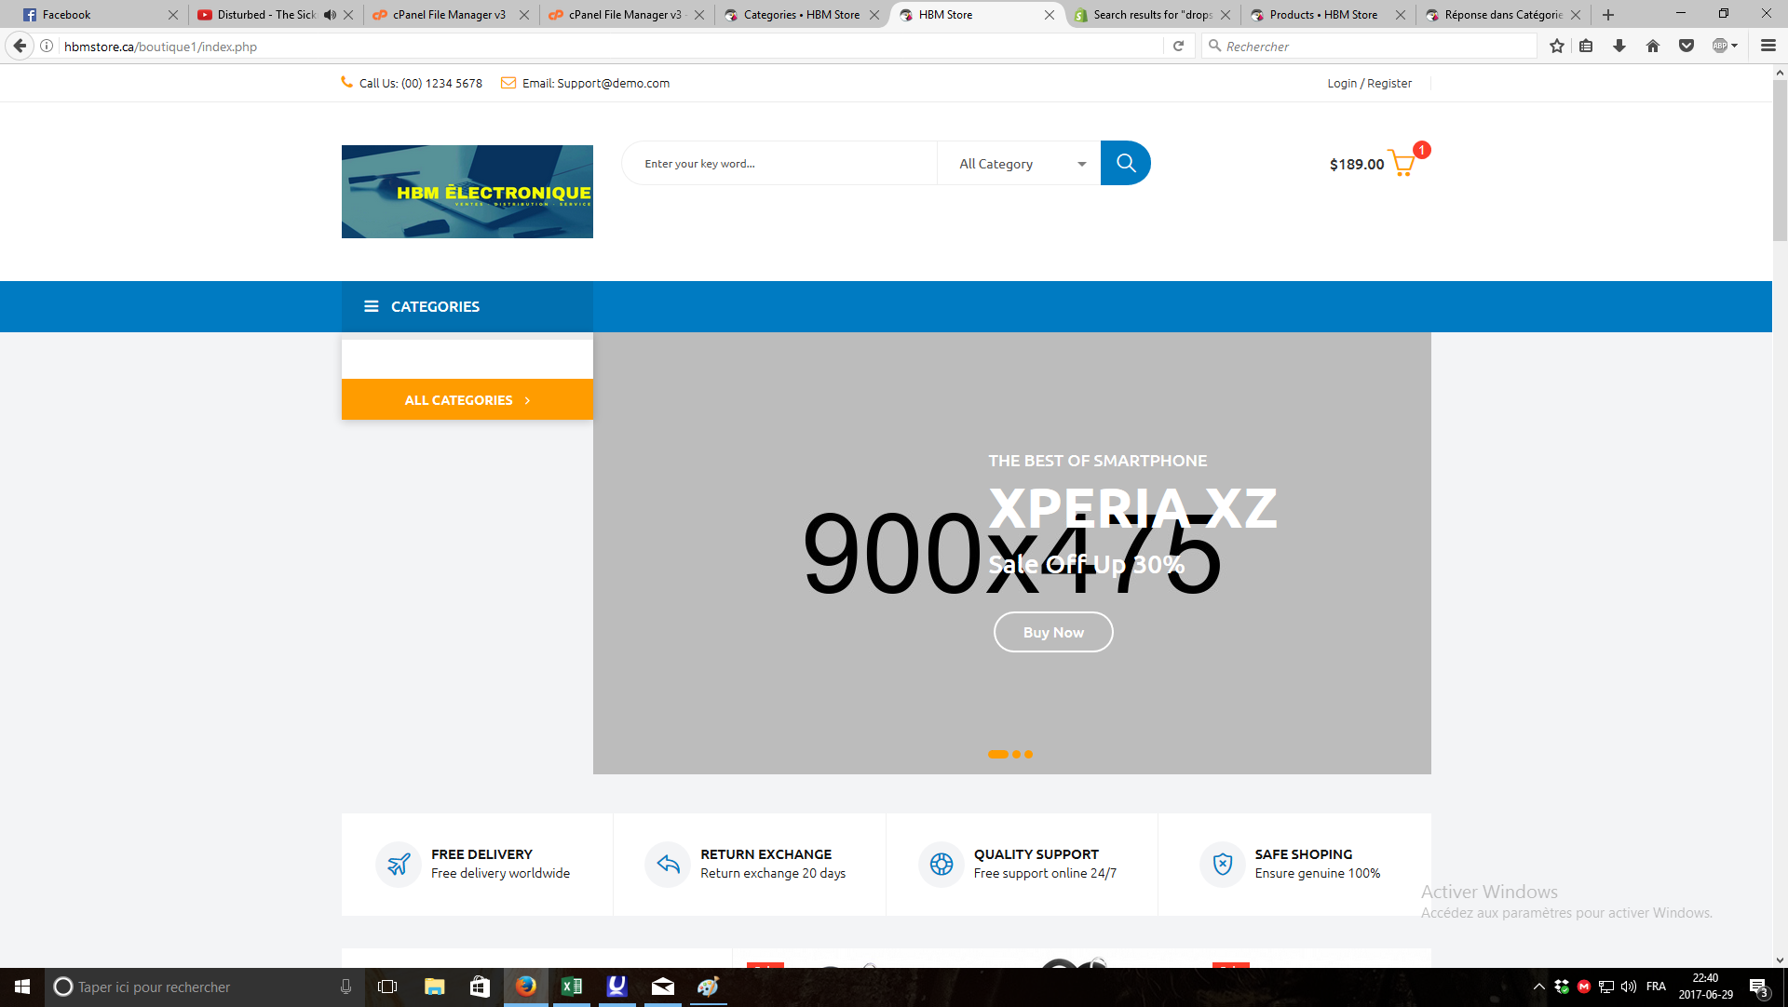Open the Mail app in taskbar
Viewport: 1788px width, 1007px height.
662,987
